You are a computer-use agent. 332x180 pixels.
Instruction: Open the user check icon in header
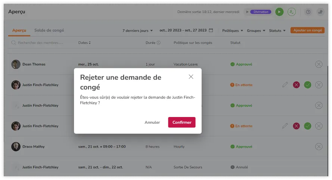[292, 12]
